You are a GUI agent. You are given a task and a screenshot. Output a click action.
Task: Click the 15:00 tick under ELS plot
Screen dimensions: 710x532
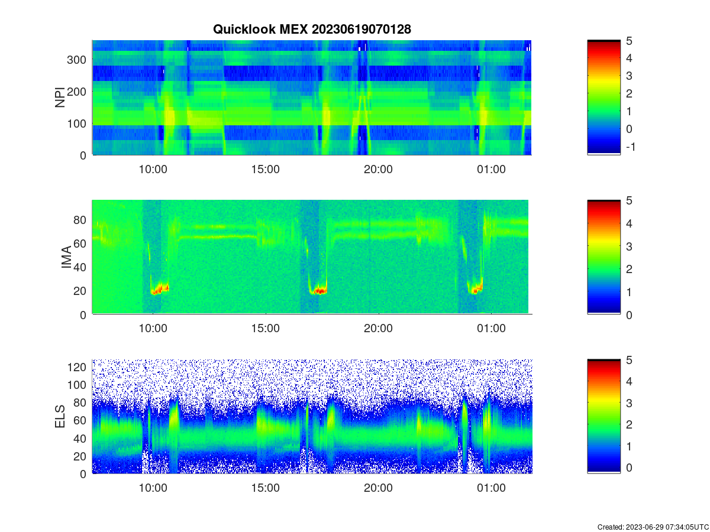pyautogui.click(x=266, y=488)
